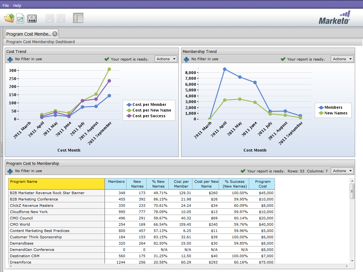Close the Program Cost Membe.. tab
Viewport: 363px width, 272px height.
point(55,34)
